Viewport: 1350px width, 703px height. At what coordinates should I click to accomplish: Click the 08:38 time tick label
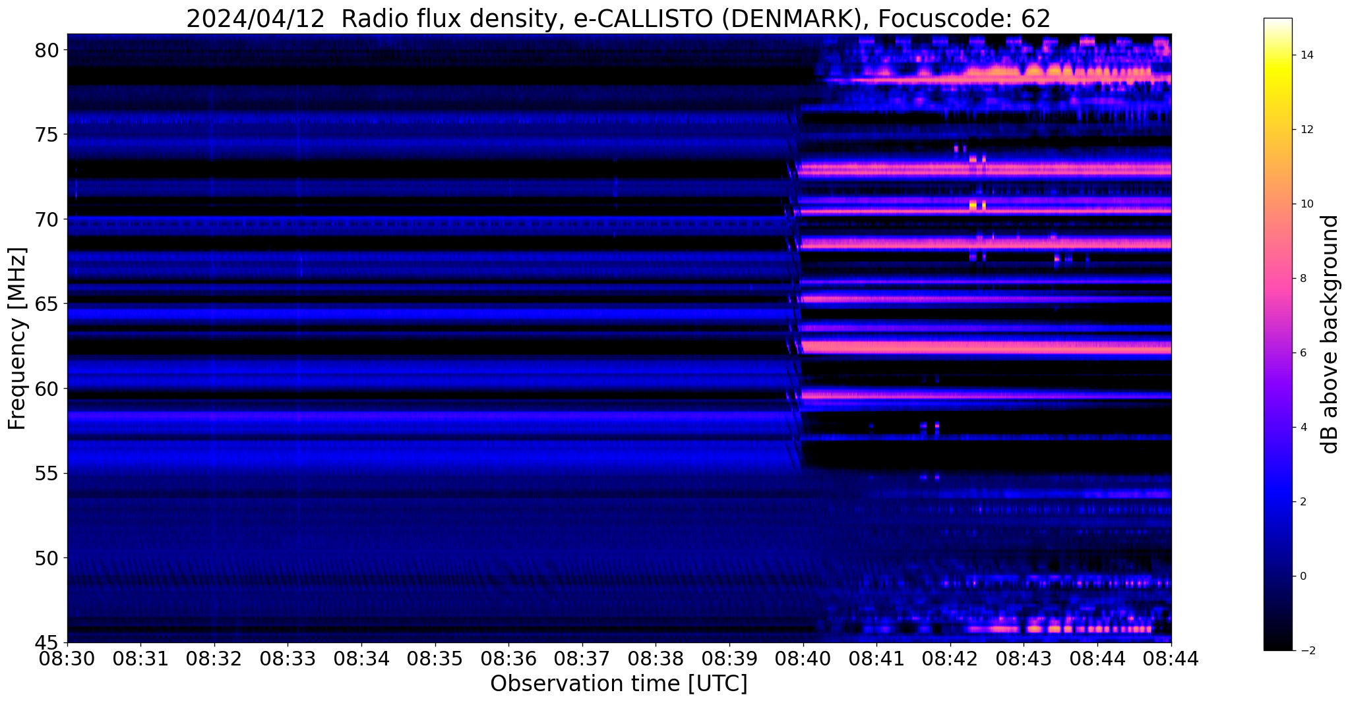[656, 658]
